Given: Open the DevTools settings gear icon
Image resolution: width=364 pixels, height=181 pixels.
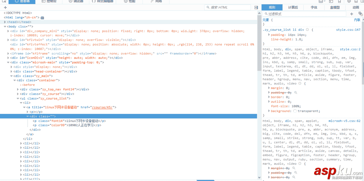Looking at the screenshot, I should pyautogui.click(x=349, y=2).
